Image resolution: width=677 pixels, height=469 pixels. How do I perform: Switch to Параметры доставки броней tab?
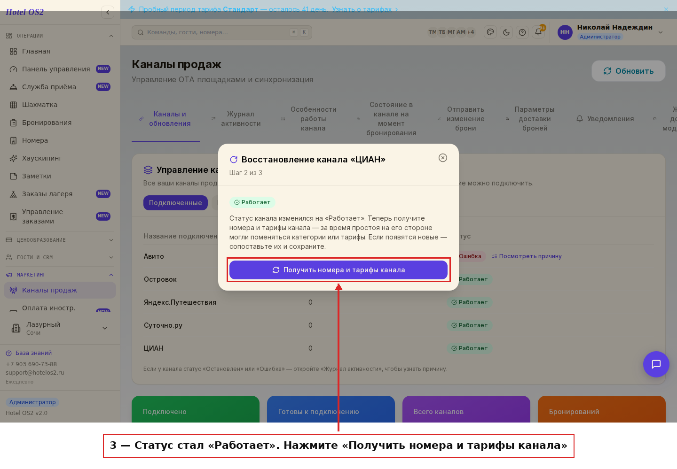(x=530, y=119)
